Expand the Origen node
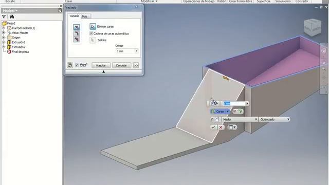Image resolution: width=329 pixels, height=185 pixels. tap(4, 38)
